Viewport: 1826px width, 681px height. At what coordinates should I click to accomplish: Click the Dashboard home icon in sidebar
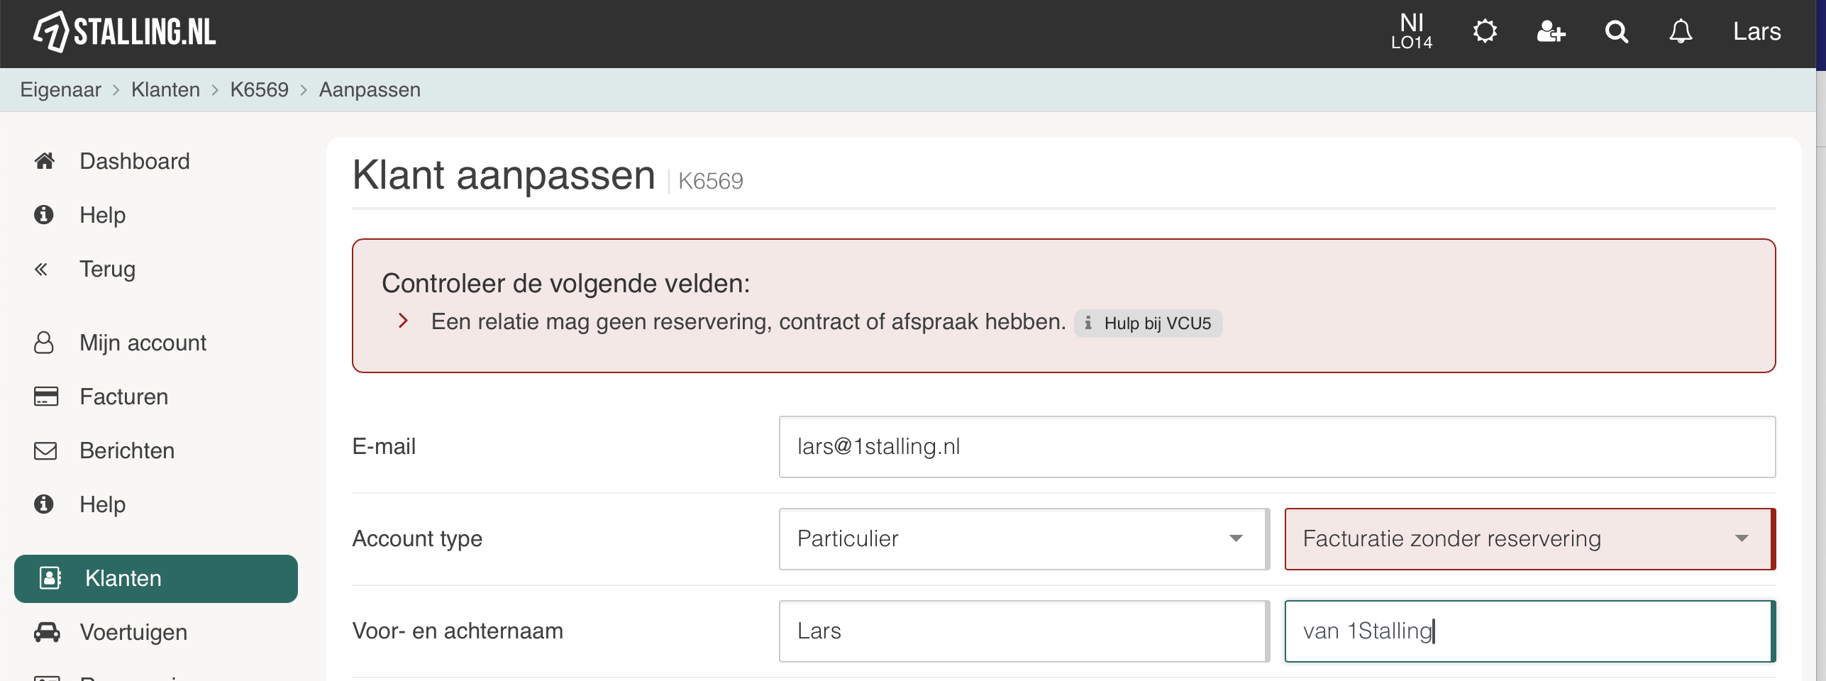click(x=45, y=161)
